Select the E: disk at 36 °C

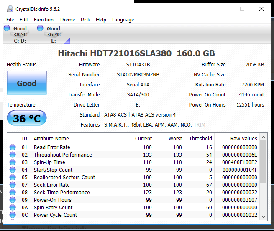(54, 35)
